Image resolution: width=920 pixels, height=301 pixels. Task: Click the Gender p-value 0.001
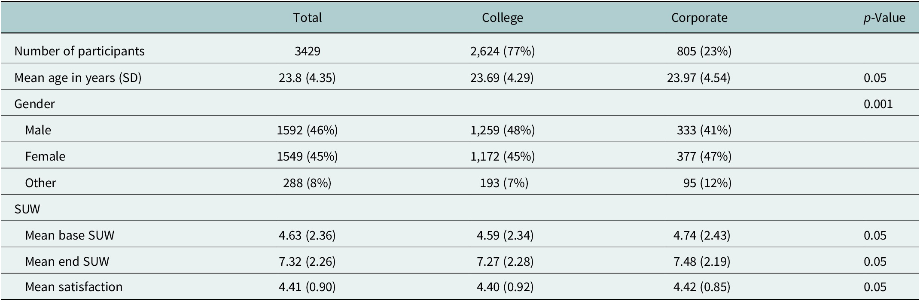tap(878, 104)
